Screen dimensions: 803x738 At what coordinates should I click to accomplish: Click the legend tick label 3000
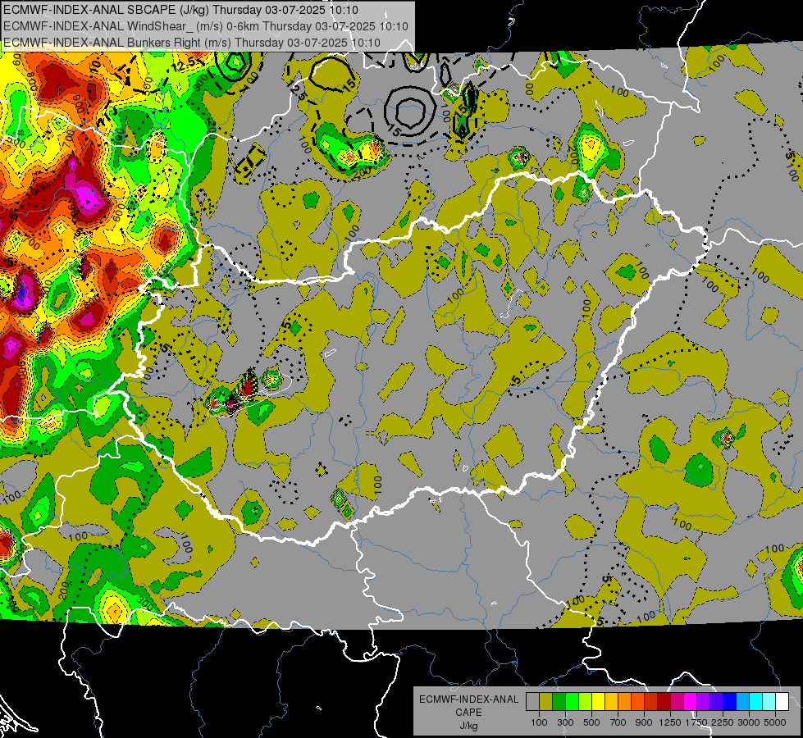[x=749, y=722]
